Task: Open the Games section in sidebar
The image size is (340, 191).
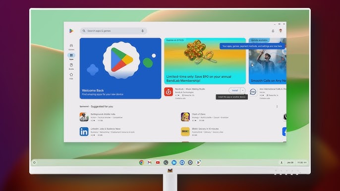Action: [x=71, y=47]
